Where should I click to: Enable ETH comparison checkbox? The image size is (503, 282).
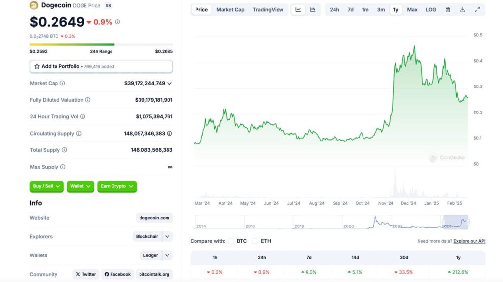click(x=255, y=241)
